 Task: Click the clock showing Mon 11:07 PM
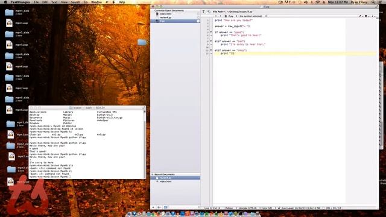coord(338,2)
